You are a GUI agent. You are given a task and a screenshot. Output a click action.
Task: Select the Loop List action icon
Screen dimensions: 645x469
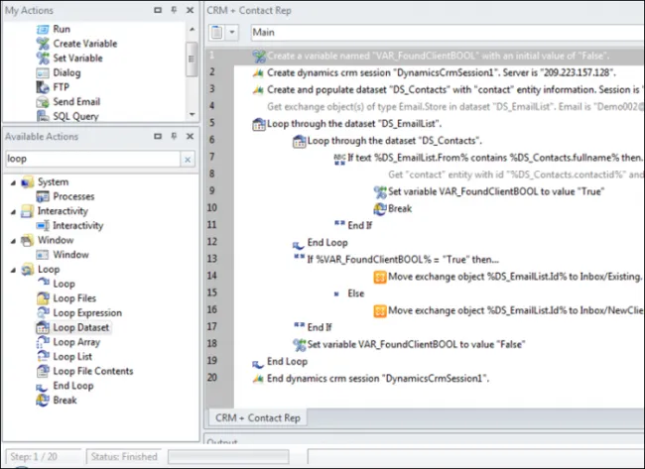click(x=44, y=356)
